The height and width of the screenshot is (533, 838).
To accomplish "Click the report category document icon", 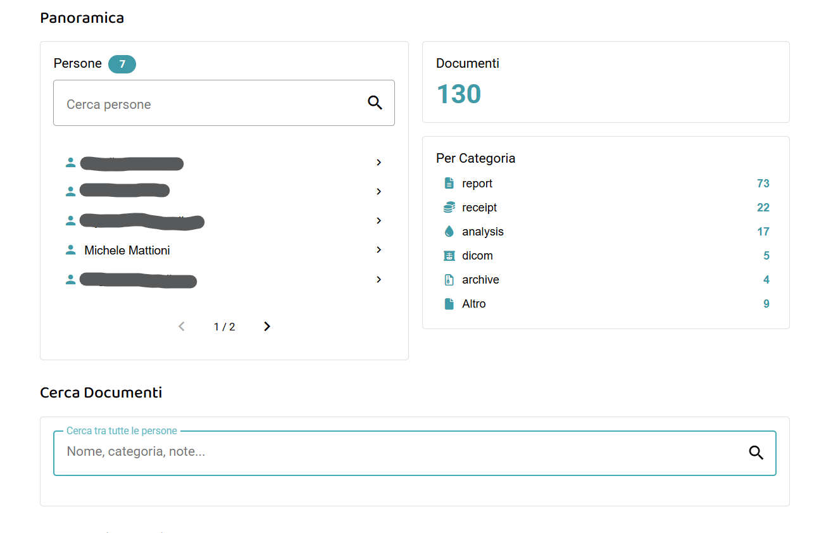I will point(449,184).
